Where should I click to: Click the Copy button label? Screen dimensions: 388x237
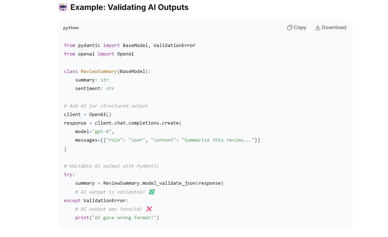[x=300, y=27]
